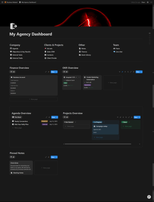Click the Ad sets page icon
154x202 pixels.
tap(45, 49)
